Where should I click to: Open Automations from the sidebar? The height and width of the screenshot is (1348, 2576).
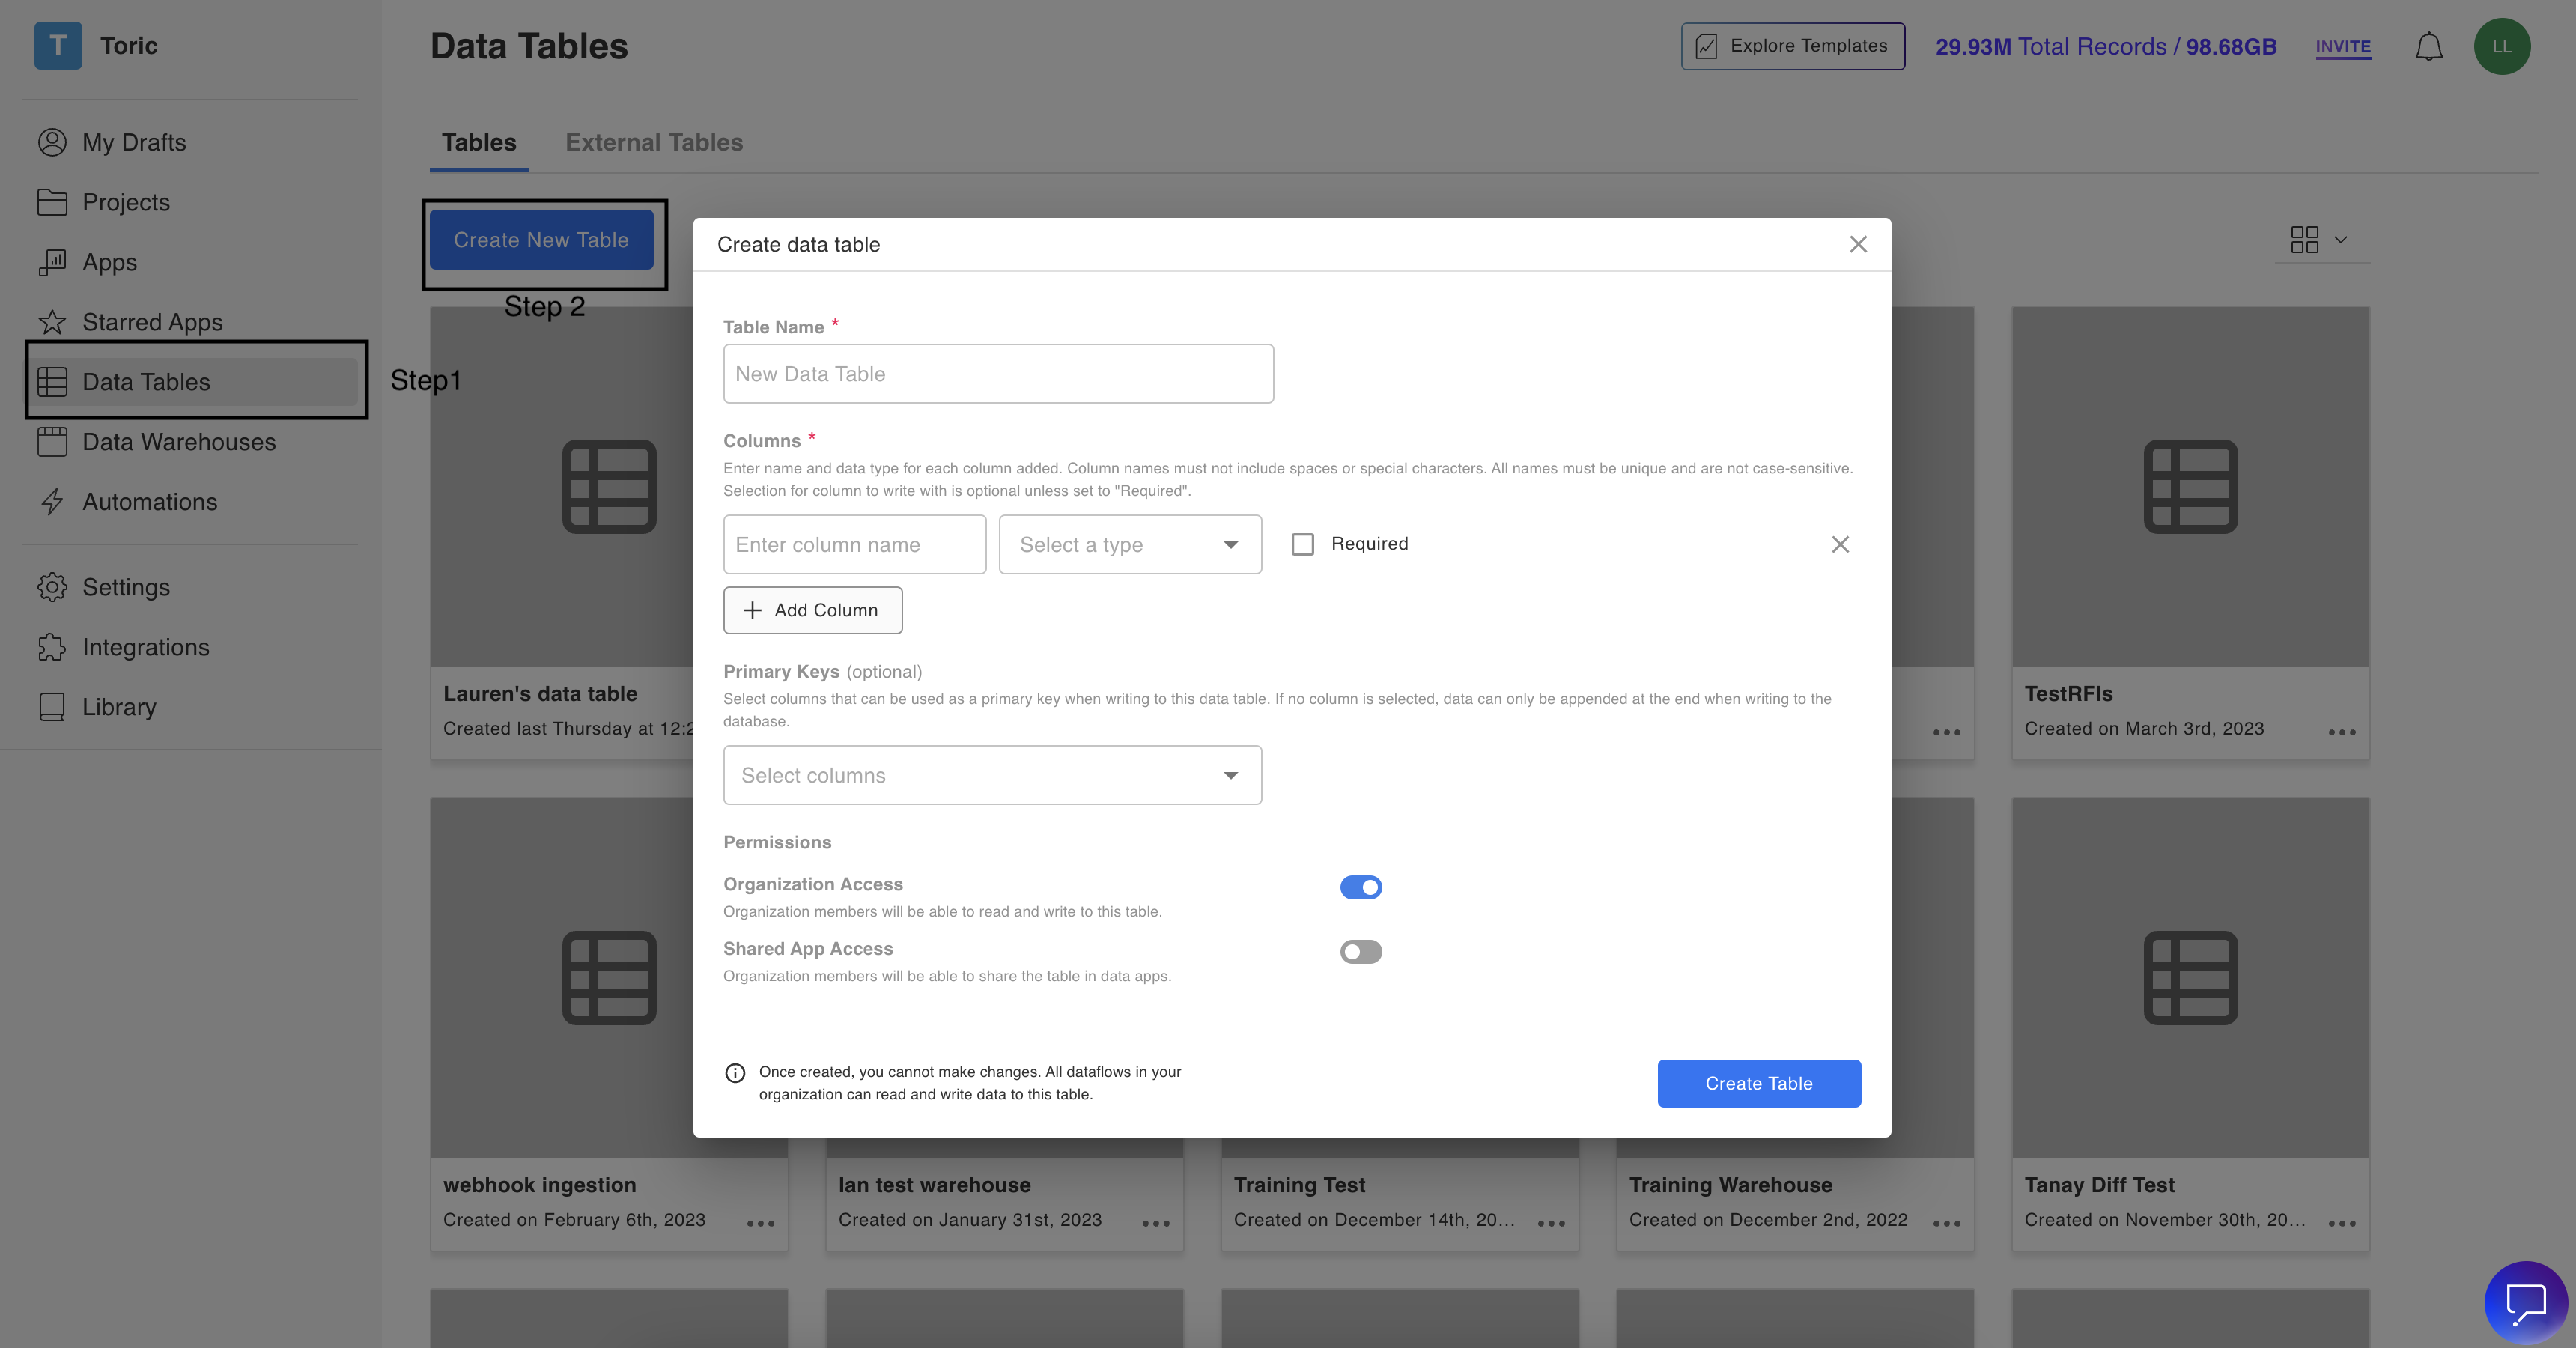click(x=150, y=502)
